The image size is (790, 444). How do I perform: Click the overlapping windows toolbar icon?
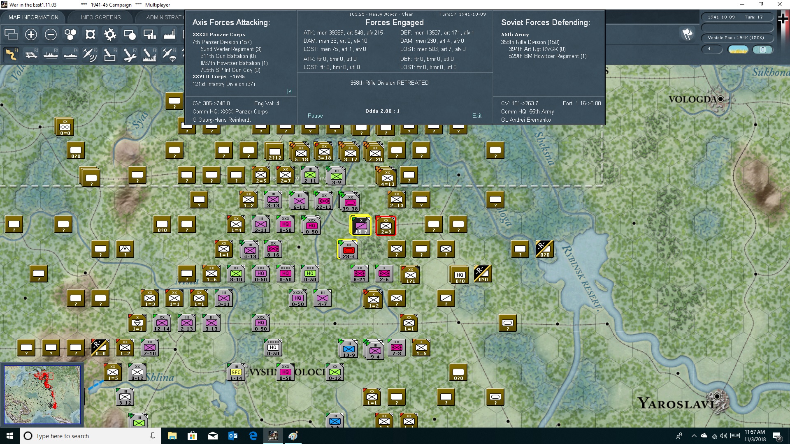pyautogui.click(x=11, y=35)
